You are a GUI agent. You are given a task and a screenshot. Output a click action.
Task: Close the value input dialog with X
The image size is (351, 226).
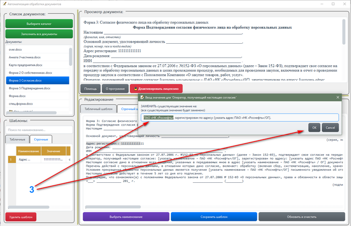[x=337, y=97]
